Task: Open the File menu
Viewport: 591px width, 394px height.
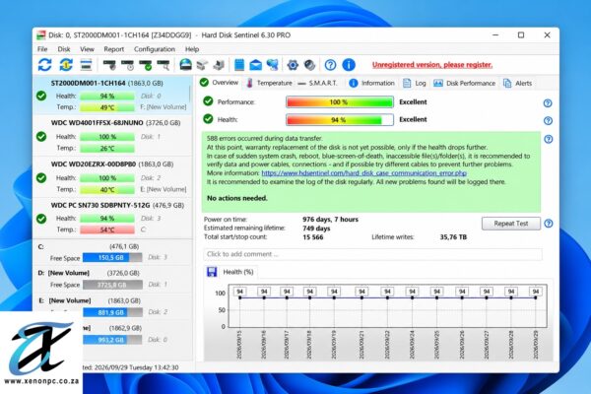Action: [42, 49]
